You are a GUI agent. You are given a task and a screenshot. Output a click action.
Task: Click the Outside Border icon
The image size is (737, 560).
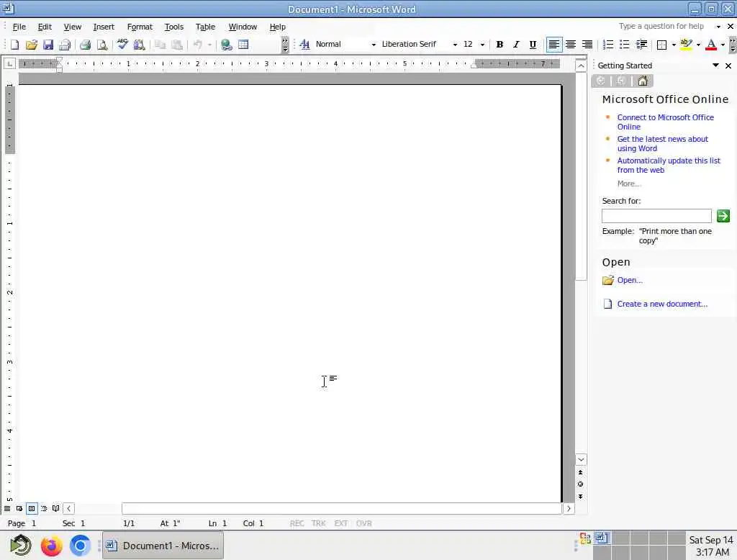click(662, 44)
